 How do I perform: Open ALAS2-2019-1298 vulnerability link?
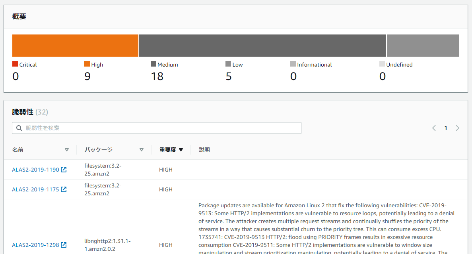click(35, 245)
